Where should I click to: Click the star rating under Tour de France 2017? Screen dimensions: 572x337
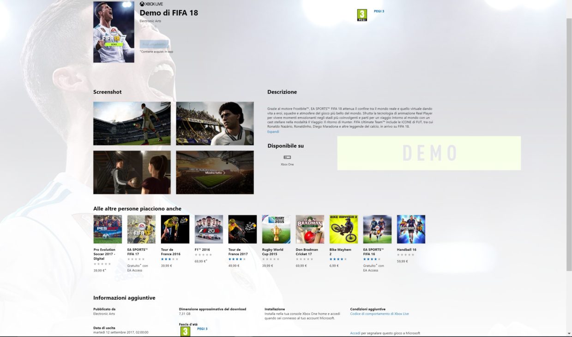(237, 259)
